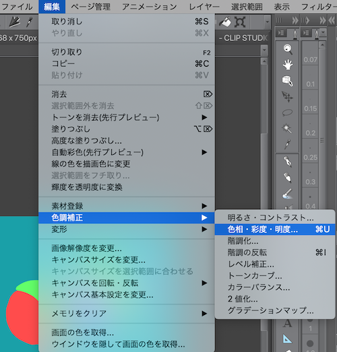Open the レイヤー menu
The height and width of the screenshot is (352, 337).
(x=204, y=7)
